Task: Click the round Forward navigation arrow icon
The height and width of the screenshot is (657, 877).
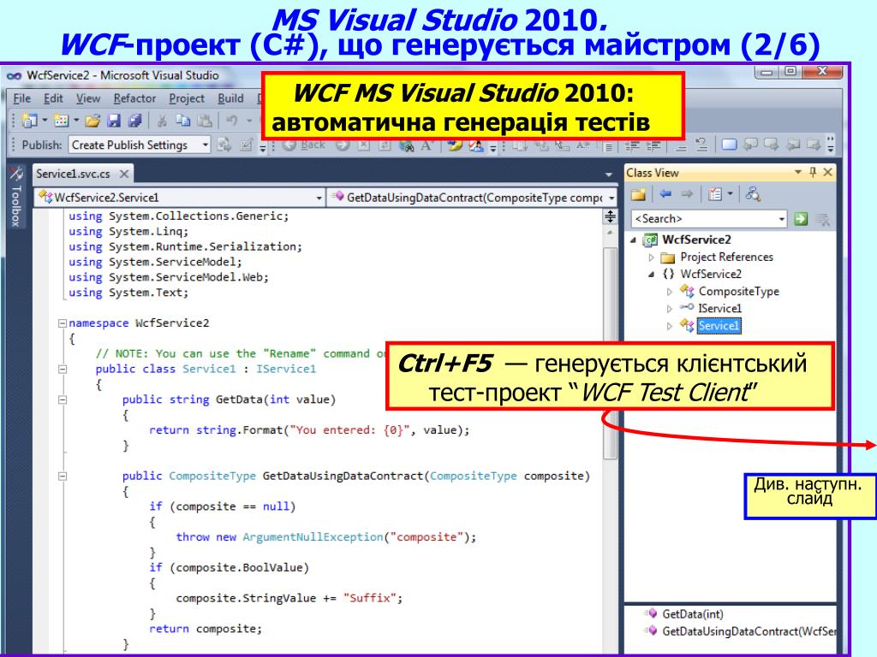Action: (343, 145)
